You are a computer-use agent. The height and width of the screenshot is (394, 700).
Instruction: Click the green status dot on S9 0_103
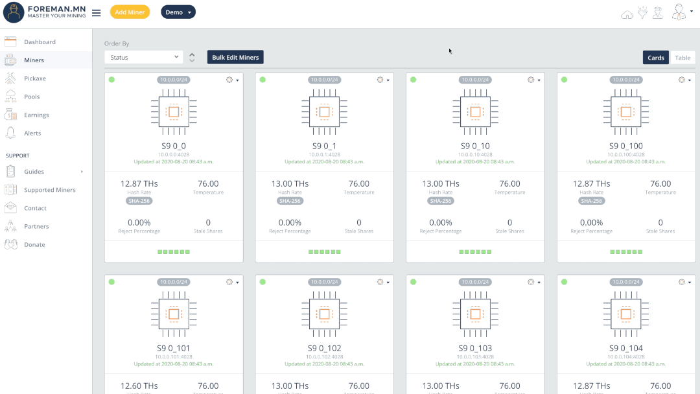pyautogui.click(x=414, y=282)
